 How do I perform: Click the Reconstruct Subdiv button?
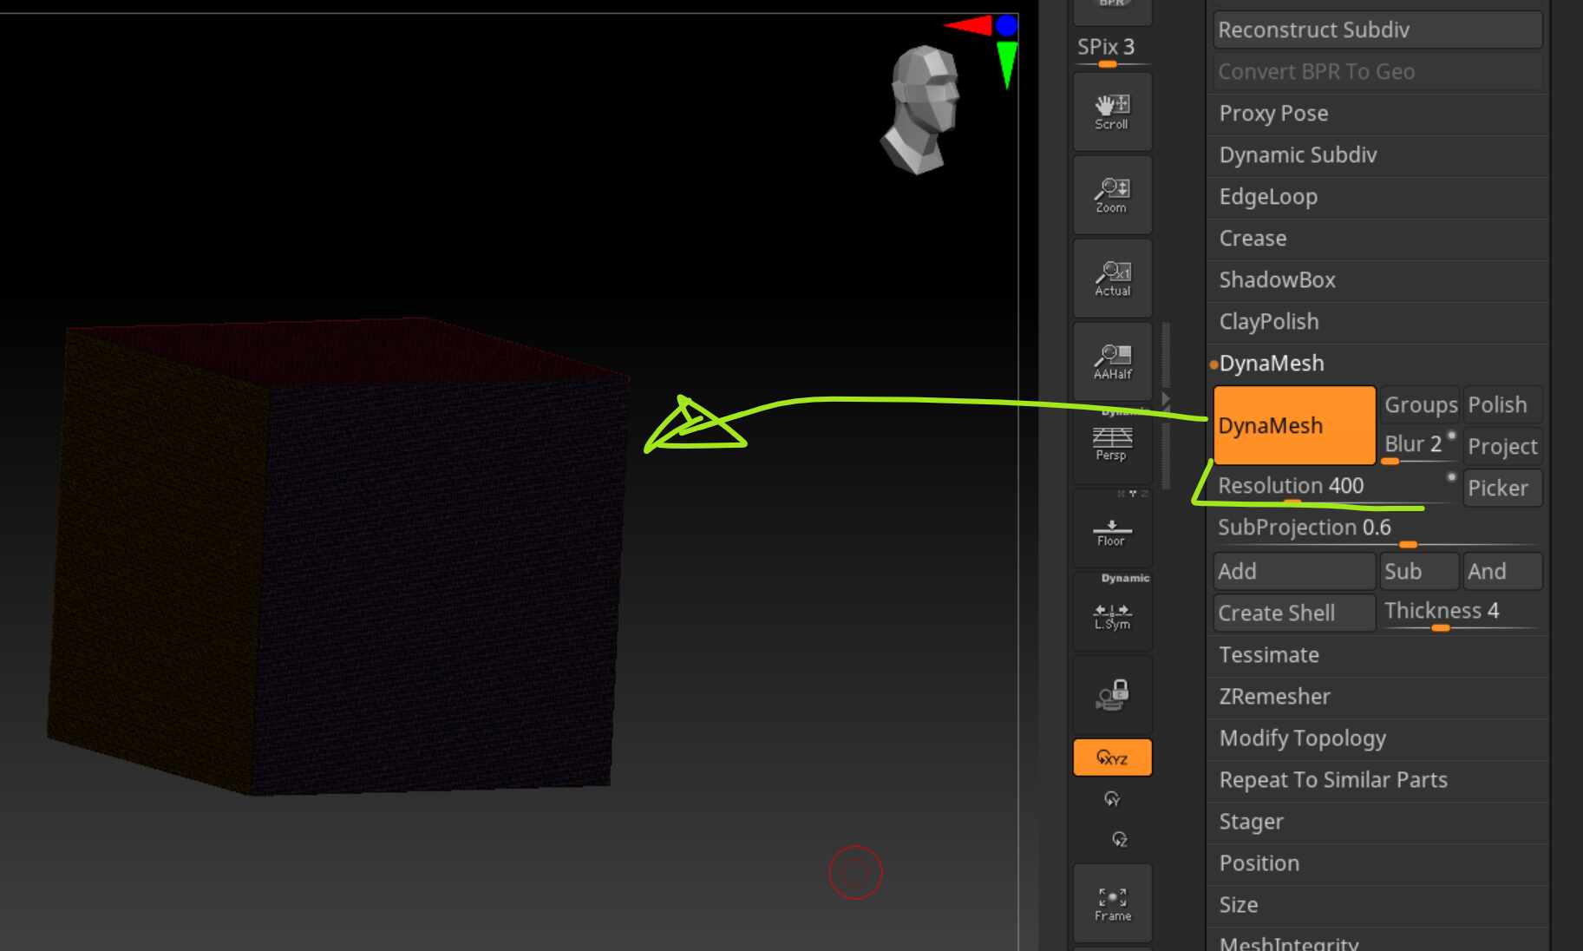tap(1377, 30)
